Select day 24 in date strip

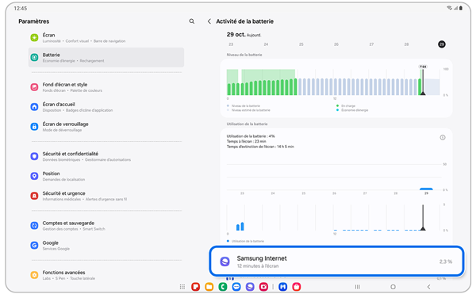pyautogui.click(x=266, y=44)
